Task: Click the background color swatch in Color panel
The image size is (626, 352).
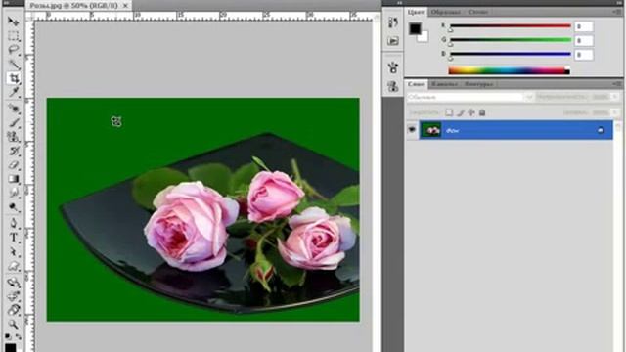Action: 424,37
